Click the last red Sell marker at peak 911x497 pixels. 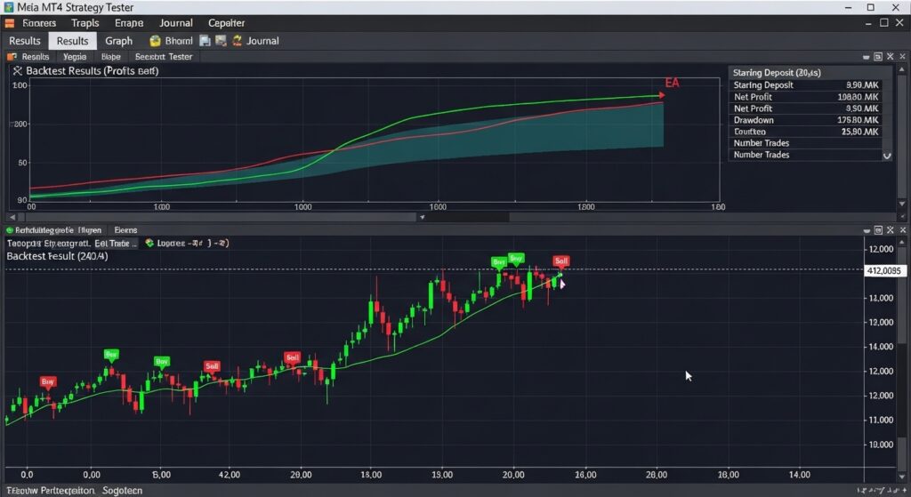pyautogui.click(x=561, y=261)
